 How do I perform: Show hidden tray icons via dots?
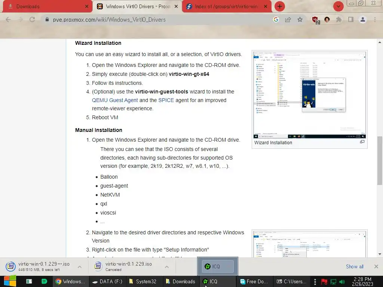(x=315, y=281)
